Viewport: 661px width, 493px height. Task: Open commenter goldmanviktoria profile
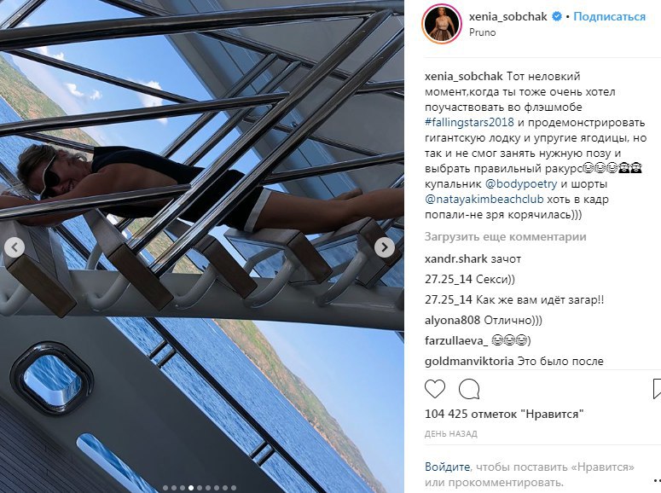pyautogui.click(x=469, y=361)
